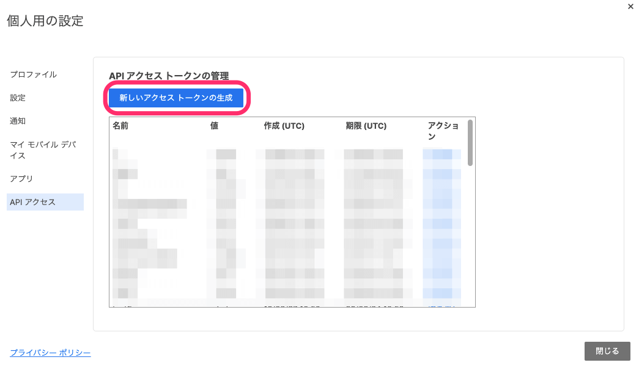639x368 pixels.
Task: Click the 個人用の設定 dialog title
Action: click(45, 21)
